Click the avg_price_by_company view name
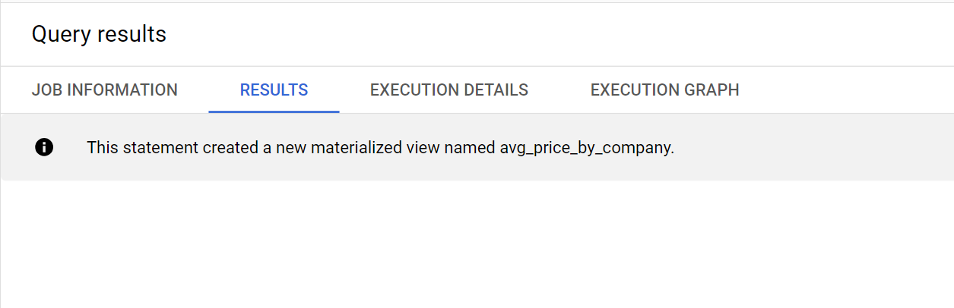The width and height of the screenshot is (954, 308). point(585,148)
